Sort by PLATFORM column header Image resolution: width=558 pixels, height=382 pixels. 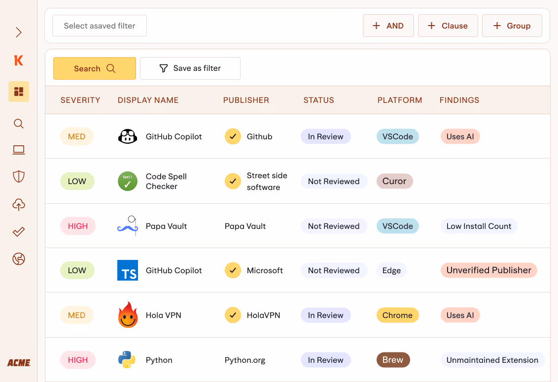click(x=400, y=100)
